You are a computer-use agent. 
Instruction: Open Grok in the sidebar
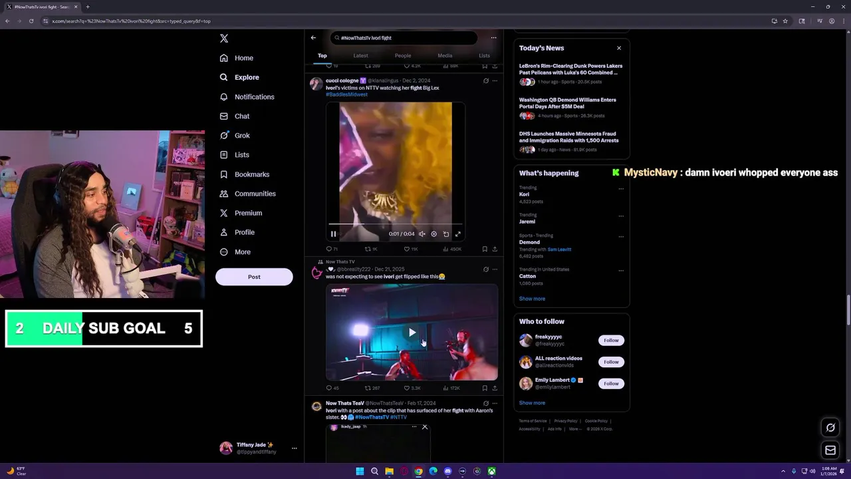(x=235, y=136)
